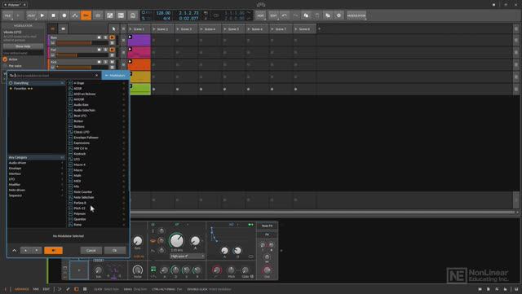Filter by LFO category
This screenshot has width=522, height=294.
(36, 179)
